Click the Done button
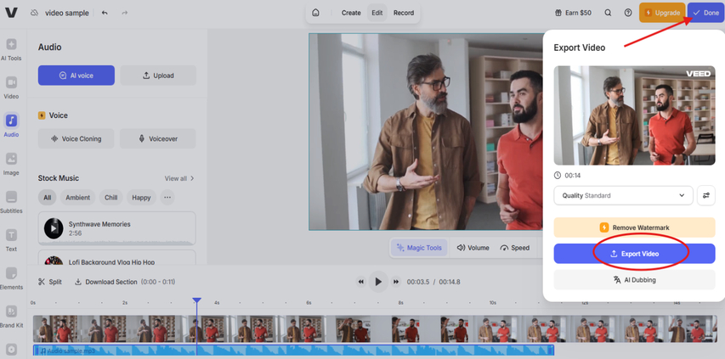This screenshot has height=359, width=725. pyautogui.click(x=705, y=13)
